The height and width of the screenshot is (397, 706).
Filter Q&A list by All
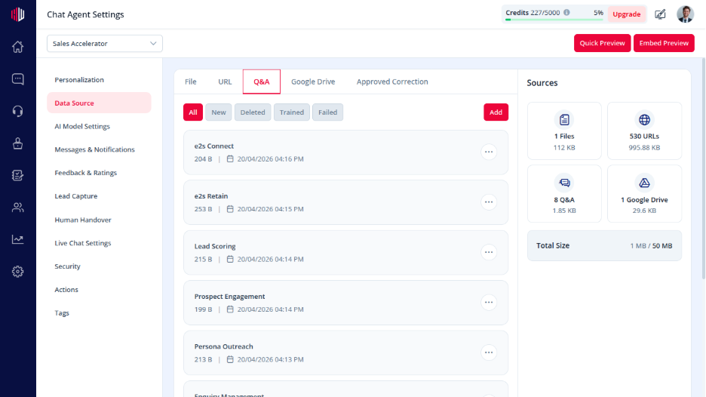tap(192, 112)
